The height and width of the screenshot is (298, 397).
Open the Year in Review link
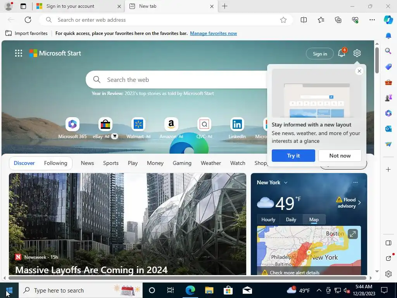point(153,94)
